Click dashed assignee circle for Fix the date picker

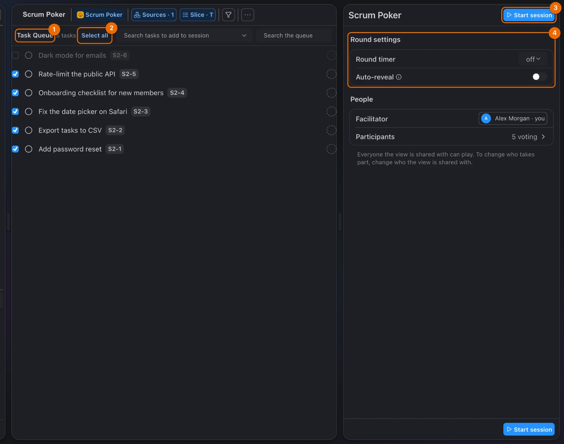tap(331, 111)
